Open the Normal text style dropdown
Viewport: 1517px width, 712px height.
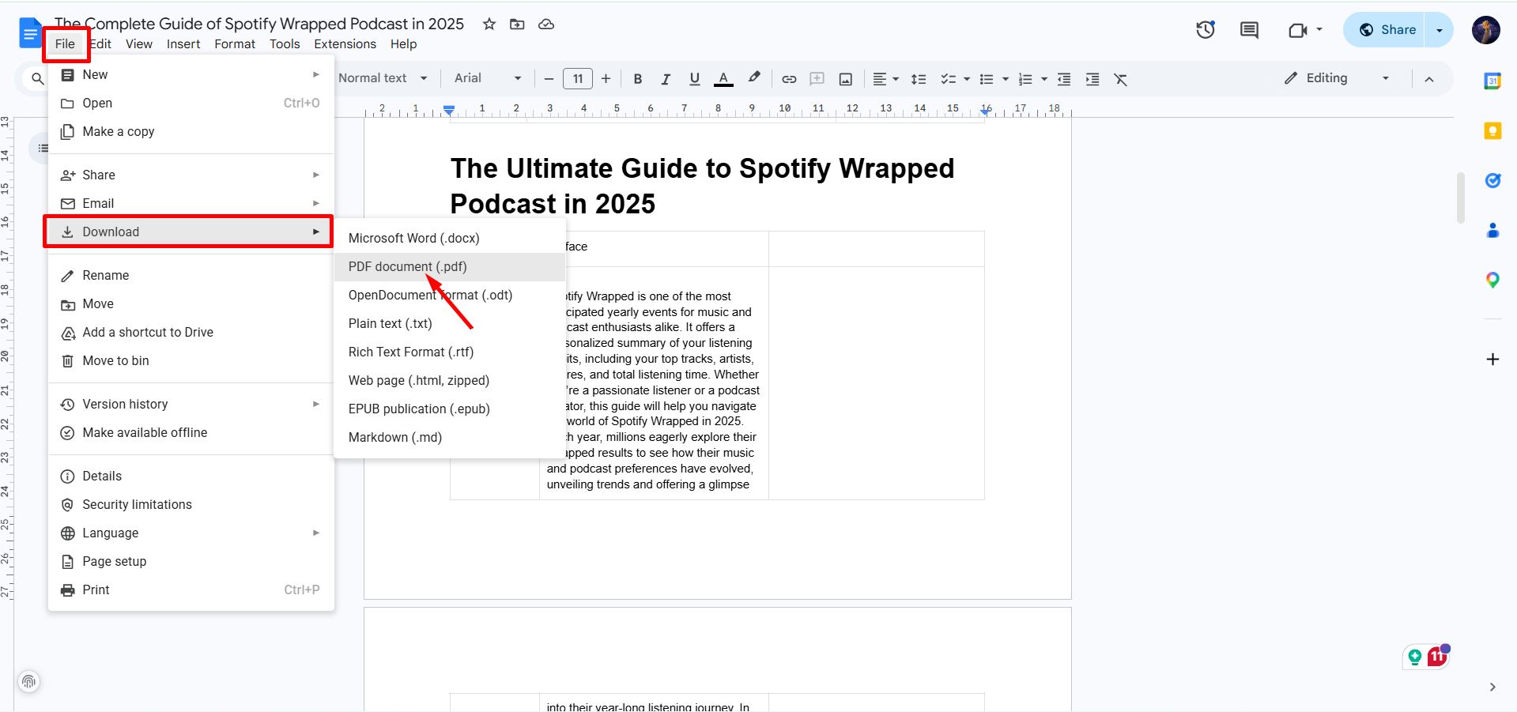[383, 78]
